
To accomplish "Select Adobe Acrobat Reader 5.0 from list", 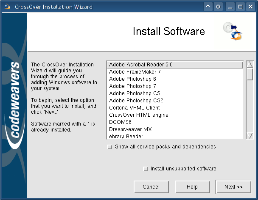I will (x=175, y=65).
